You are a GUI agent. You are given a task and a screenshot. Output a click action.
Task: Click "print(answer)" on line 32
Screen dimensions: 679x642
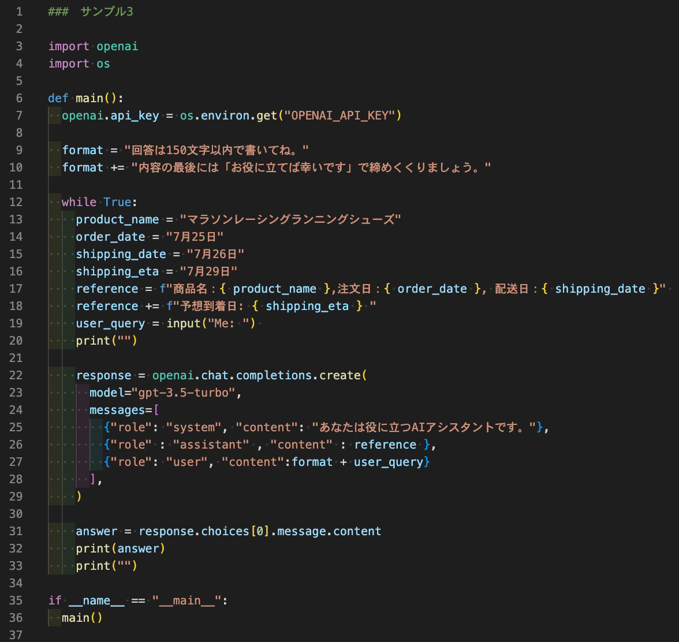(120, 548)
